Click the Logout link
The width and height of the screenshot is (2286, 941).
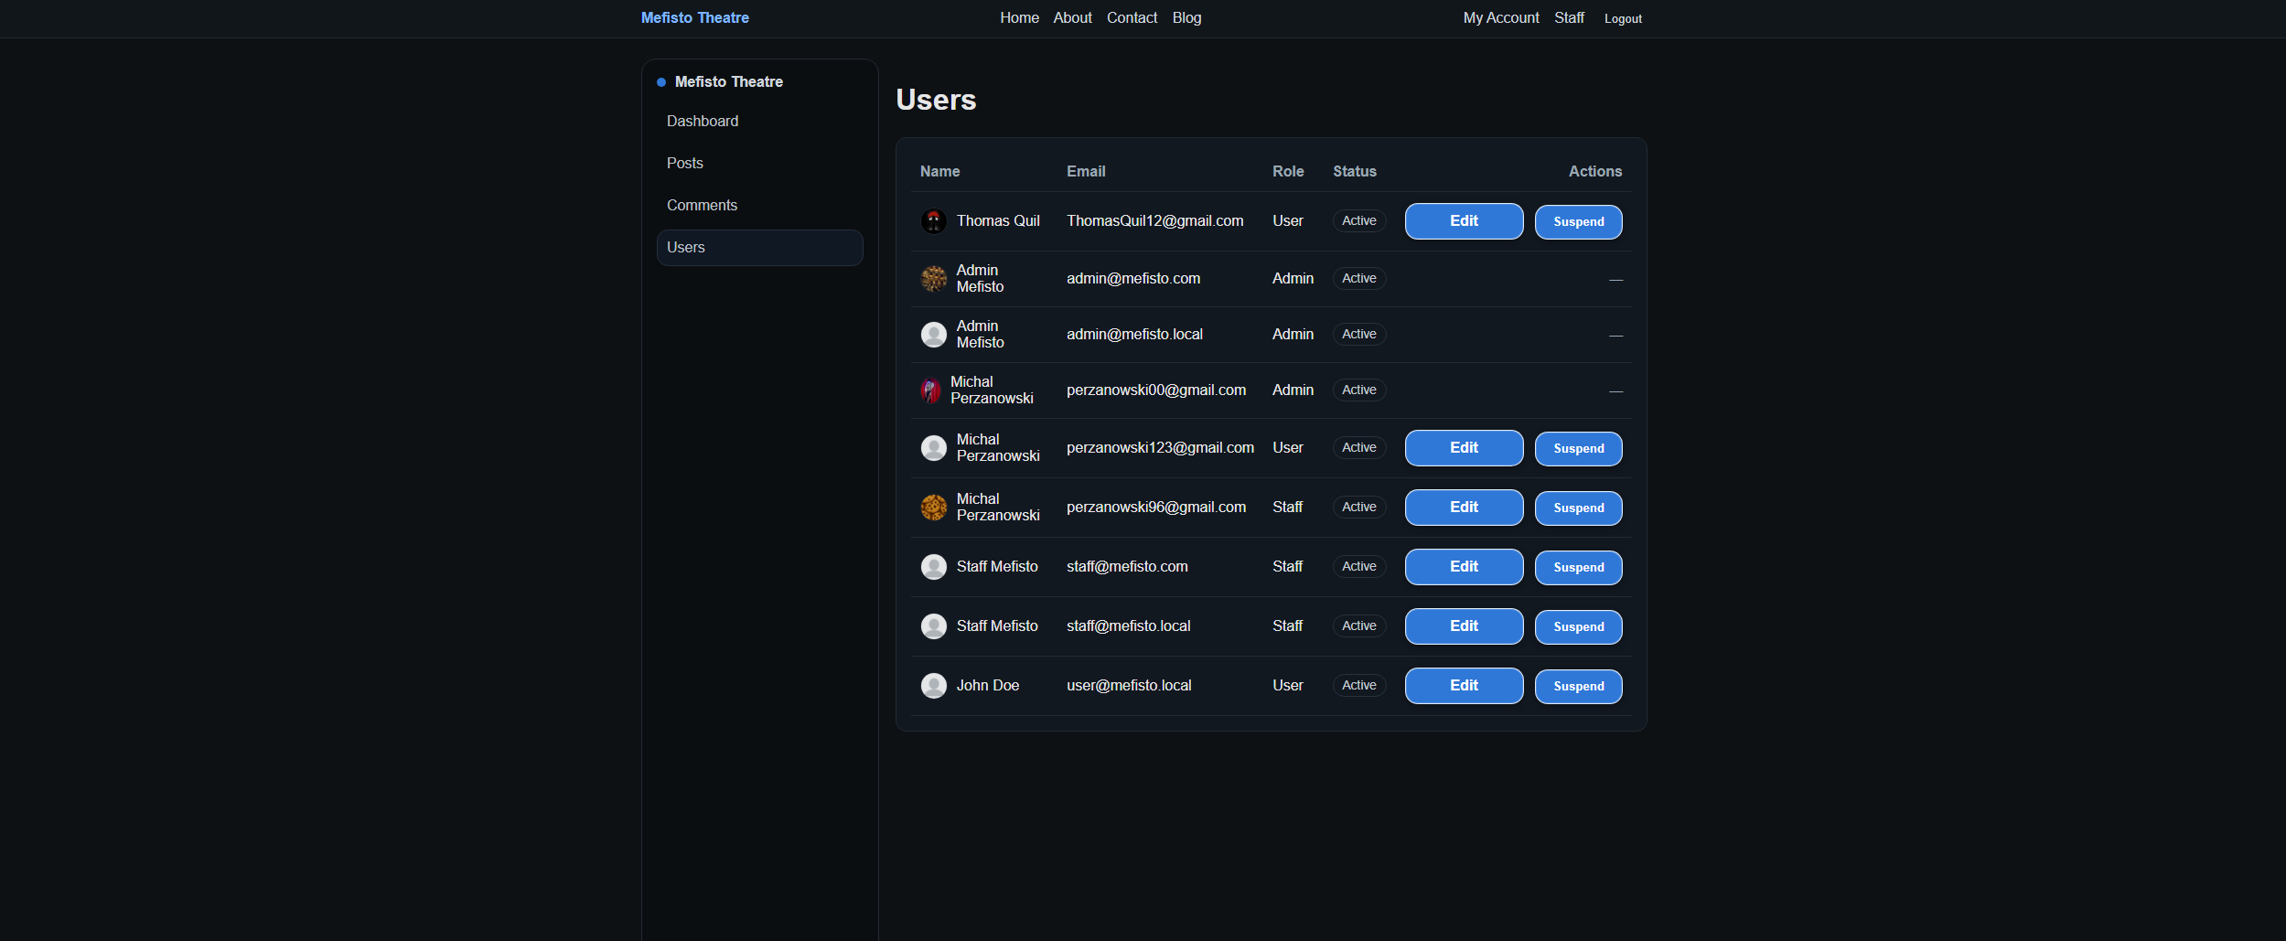pyautogui.click(x=1622, y=18)
